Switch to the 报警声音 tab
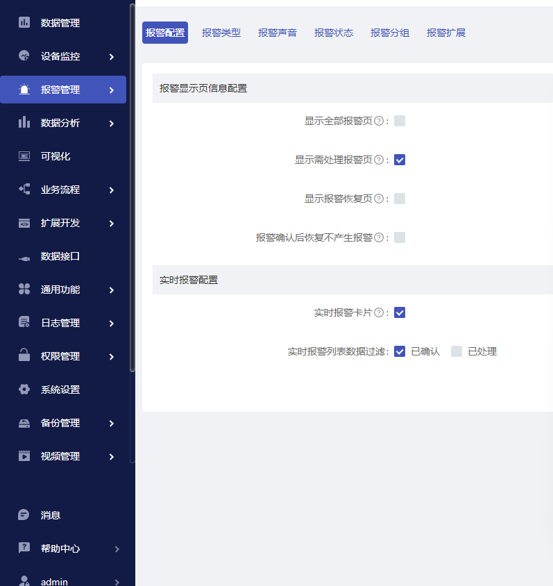Screen dimensions: 553x586 (x=278, y=33)
